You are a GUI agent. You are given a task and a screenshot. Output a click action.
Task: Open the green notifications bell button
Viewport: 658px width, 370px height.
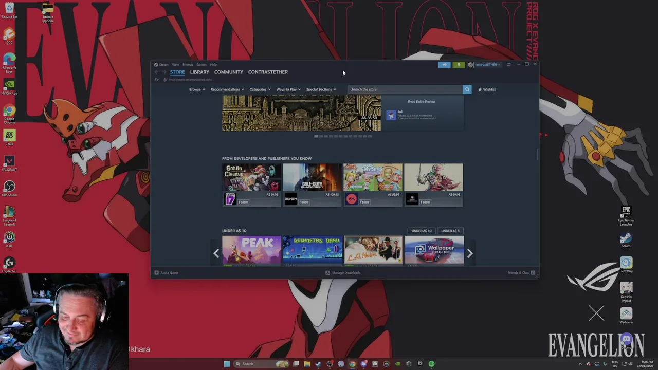point(459,65)
